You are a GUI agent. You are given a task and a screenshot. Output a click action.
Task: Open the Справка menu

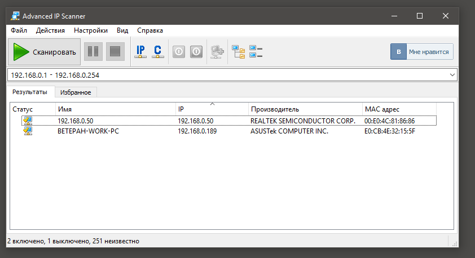[x=150, y=30]
